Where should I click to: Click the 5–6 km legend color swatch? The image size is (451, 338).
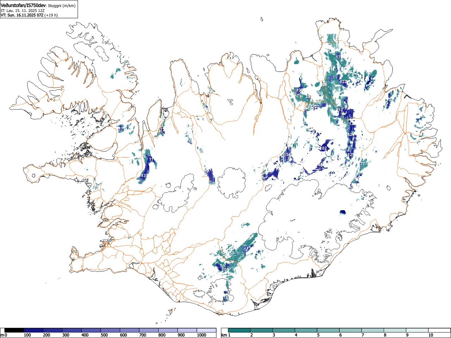coord(328,330)
